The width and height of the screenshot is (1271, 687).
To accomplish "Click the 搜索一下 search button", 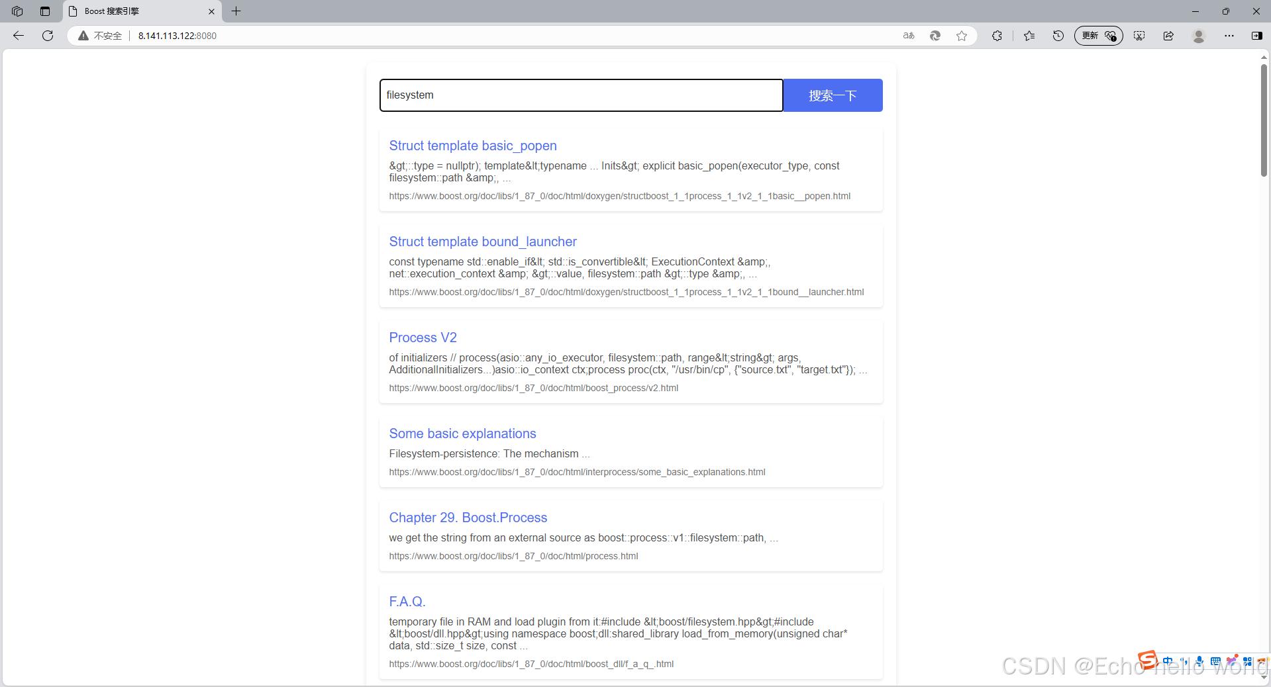I will (833, 95).
